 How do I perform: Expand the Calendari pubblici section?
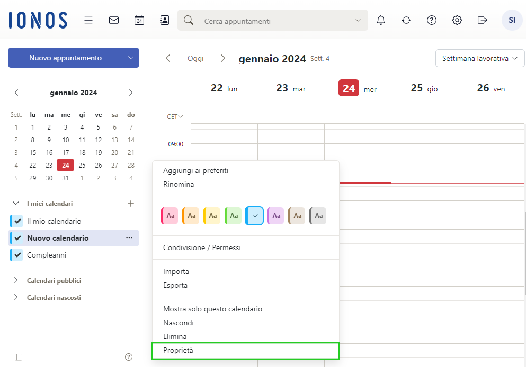coord(16,281)
